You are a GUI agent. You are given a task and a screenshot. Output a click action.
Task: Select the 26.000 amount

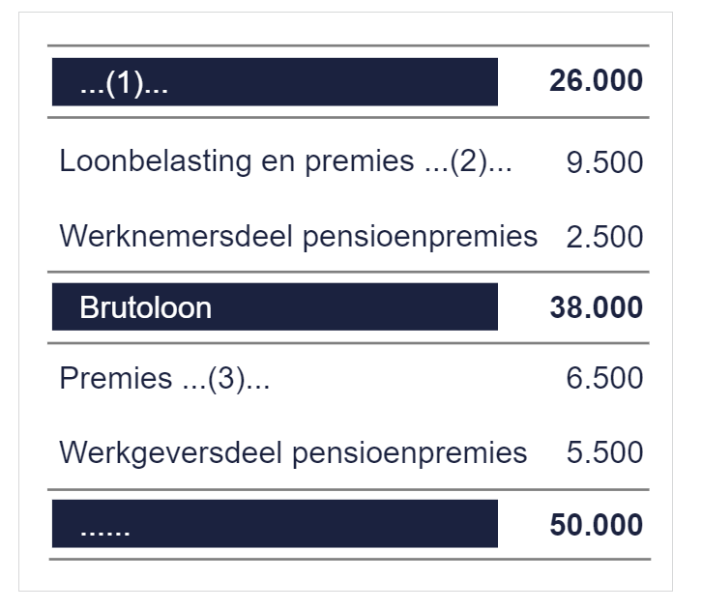point(597,81)
